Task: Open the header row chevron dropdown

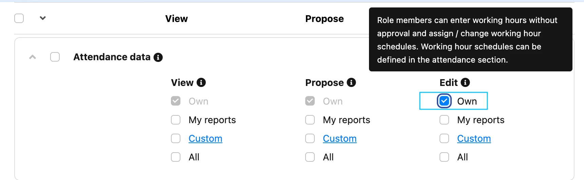Action: pos(43,18)
